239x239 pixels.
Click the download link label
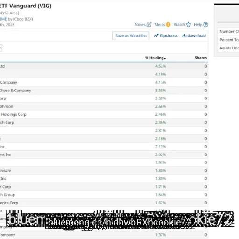click(x=197, y=35)
